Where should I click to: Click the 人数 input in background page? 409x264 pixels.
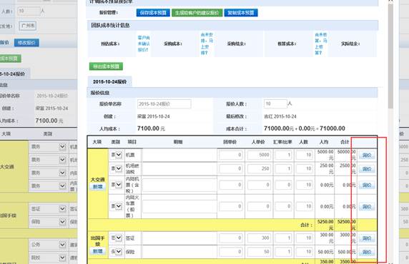coord(29,11)
